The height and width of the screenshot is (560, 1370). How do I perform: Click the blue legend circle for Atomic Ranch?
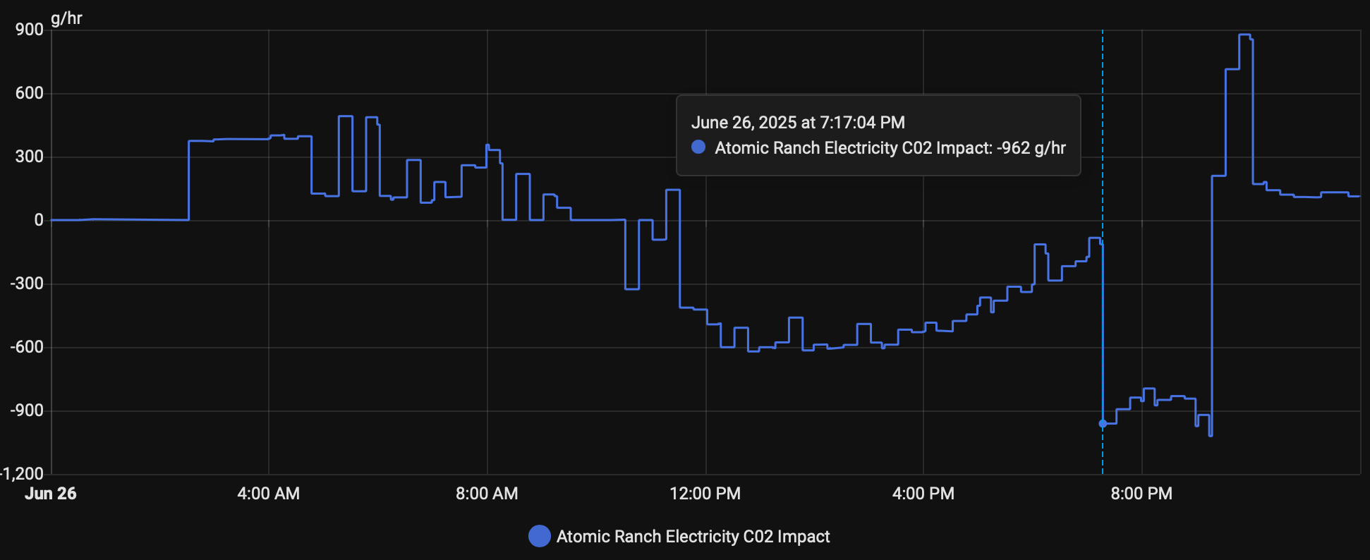[x=540, y=536]
